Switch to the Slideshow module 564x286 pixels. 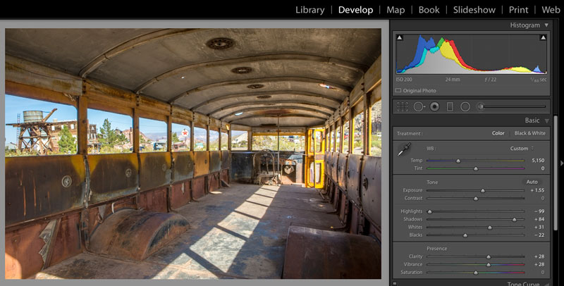474,10
